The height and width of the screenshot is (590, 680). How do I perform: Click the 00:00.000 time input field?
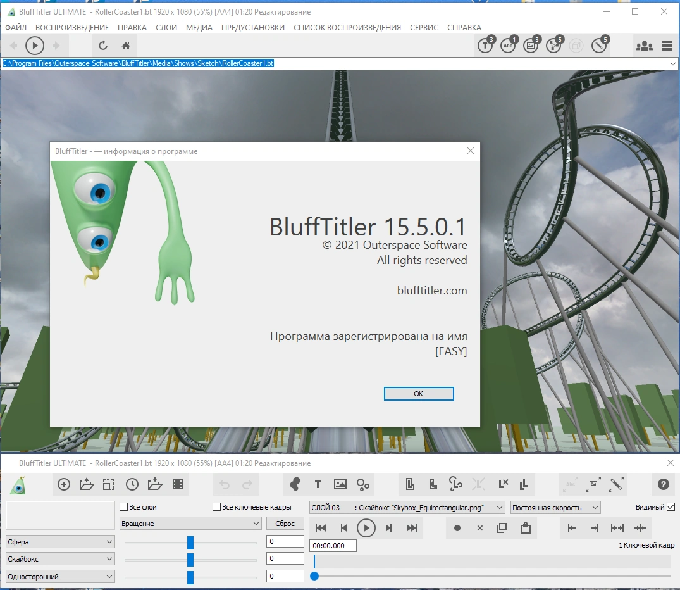[333, 546]
